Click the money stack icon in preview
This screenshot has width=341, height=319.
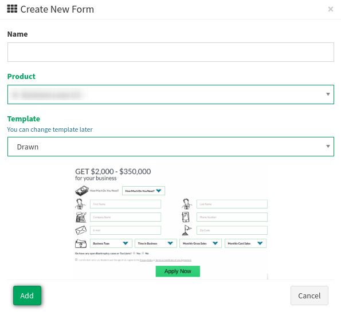tap(82, 191)
